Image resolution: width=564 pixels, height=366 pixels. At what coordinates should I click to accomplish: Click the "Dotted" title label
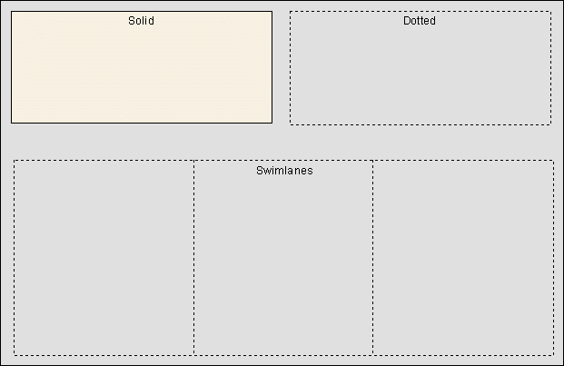tap(420, 21)
